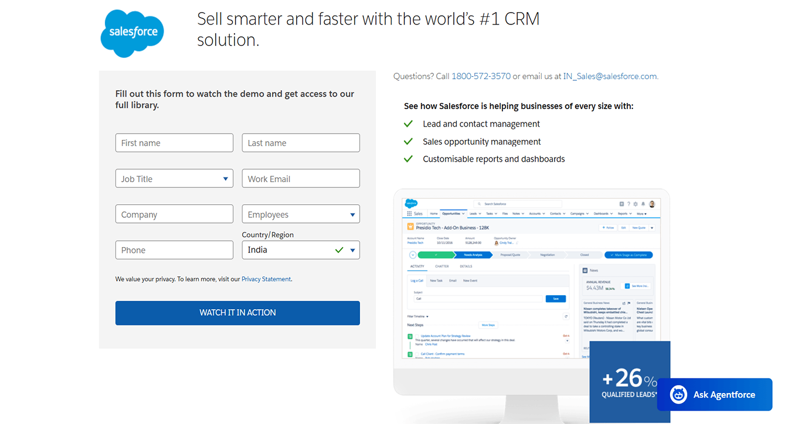Image resolution: width=788 pixels, height=424 pixels.
Task: Click the WATCH IT IN ACTION button
Action: pos(237,312)
